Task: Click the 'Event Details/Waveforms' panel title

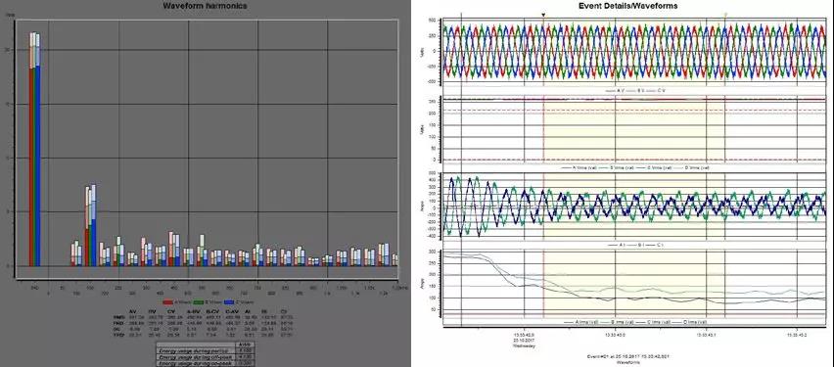Action: click(x=627, y=5)
